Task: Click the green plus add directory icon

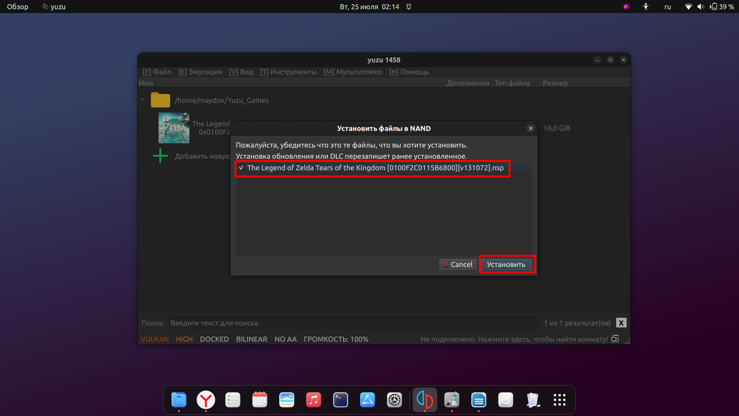Action: 161,156
